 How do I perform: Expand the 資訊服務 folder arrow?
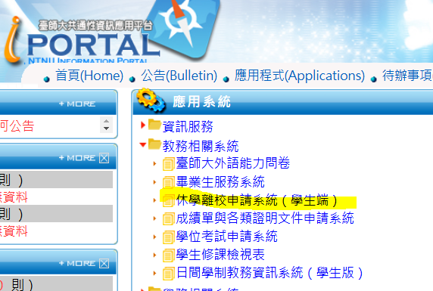(x=143, y=125)
